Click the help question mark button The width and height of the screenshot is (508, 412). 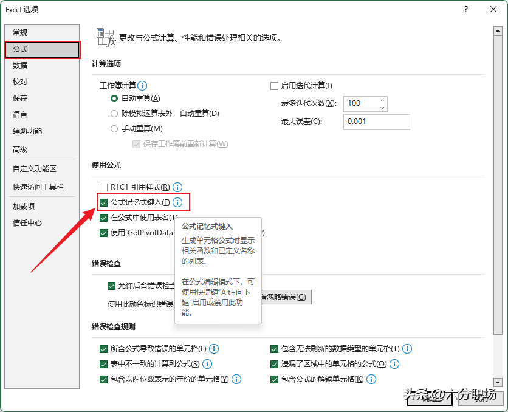coord(466,9)
